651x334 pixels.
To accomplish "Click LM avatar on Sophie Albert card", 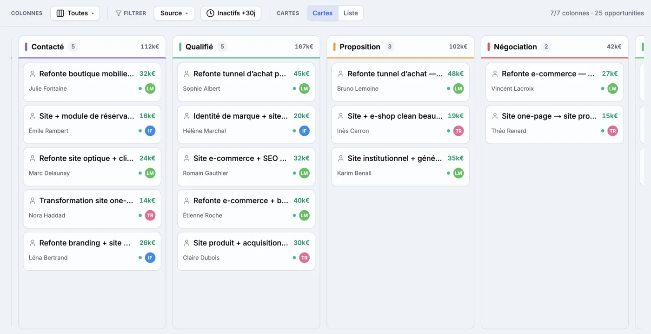I will pos(304,88).
